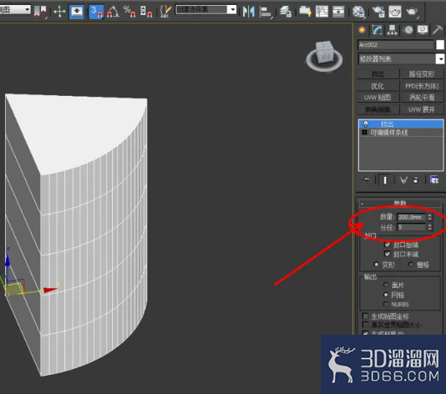Viewport: 446px width, 394px height.
Task: Toggle 封口始端 checkbox
Action: point(388,245)
